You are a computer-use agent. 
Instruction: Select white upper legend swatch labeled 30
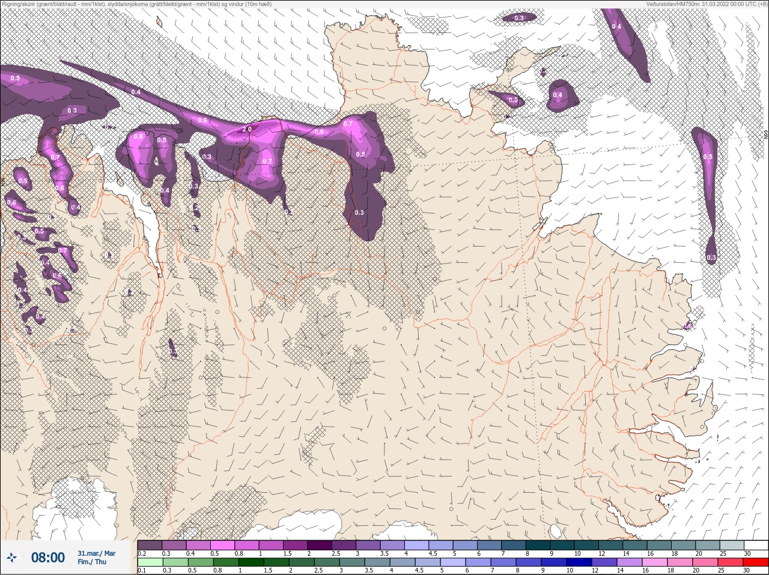point(756,544)
